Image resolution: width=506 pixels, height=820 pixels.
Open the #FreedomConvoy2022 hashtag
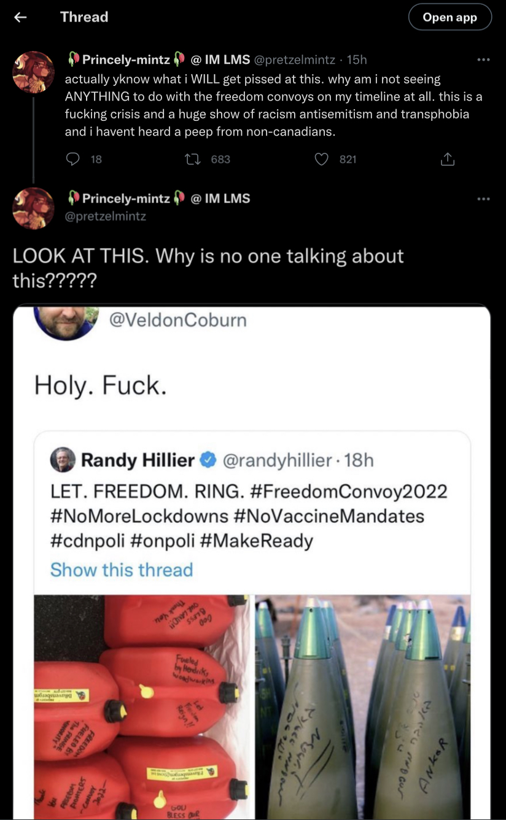tap(349, 492)
